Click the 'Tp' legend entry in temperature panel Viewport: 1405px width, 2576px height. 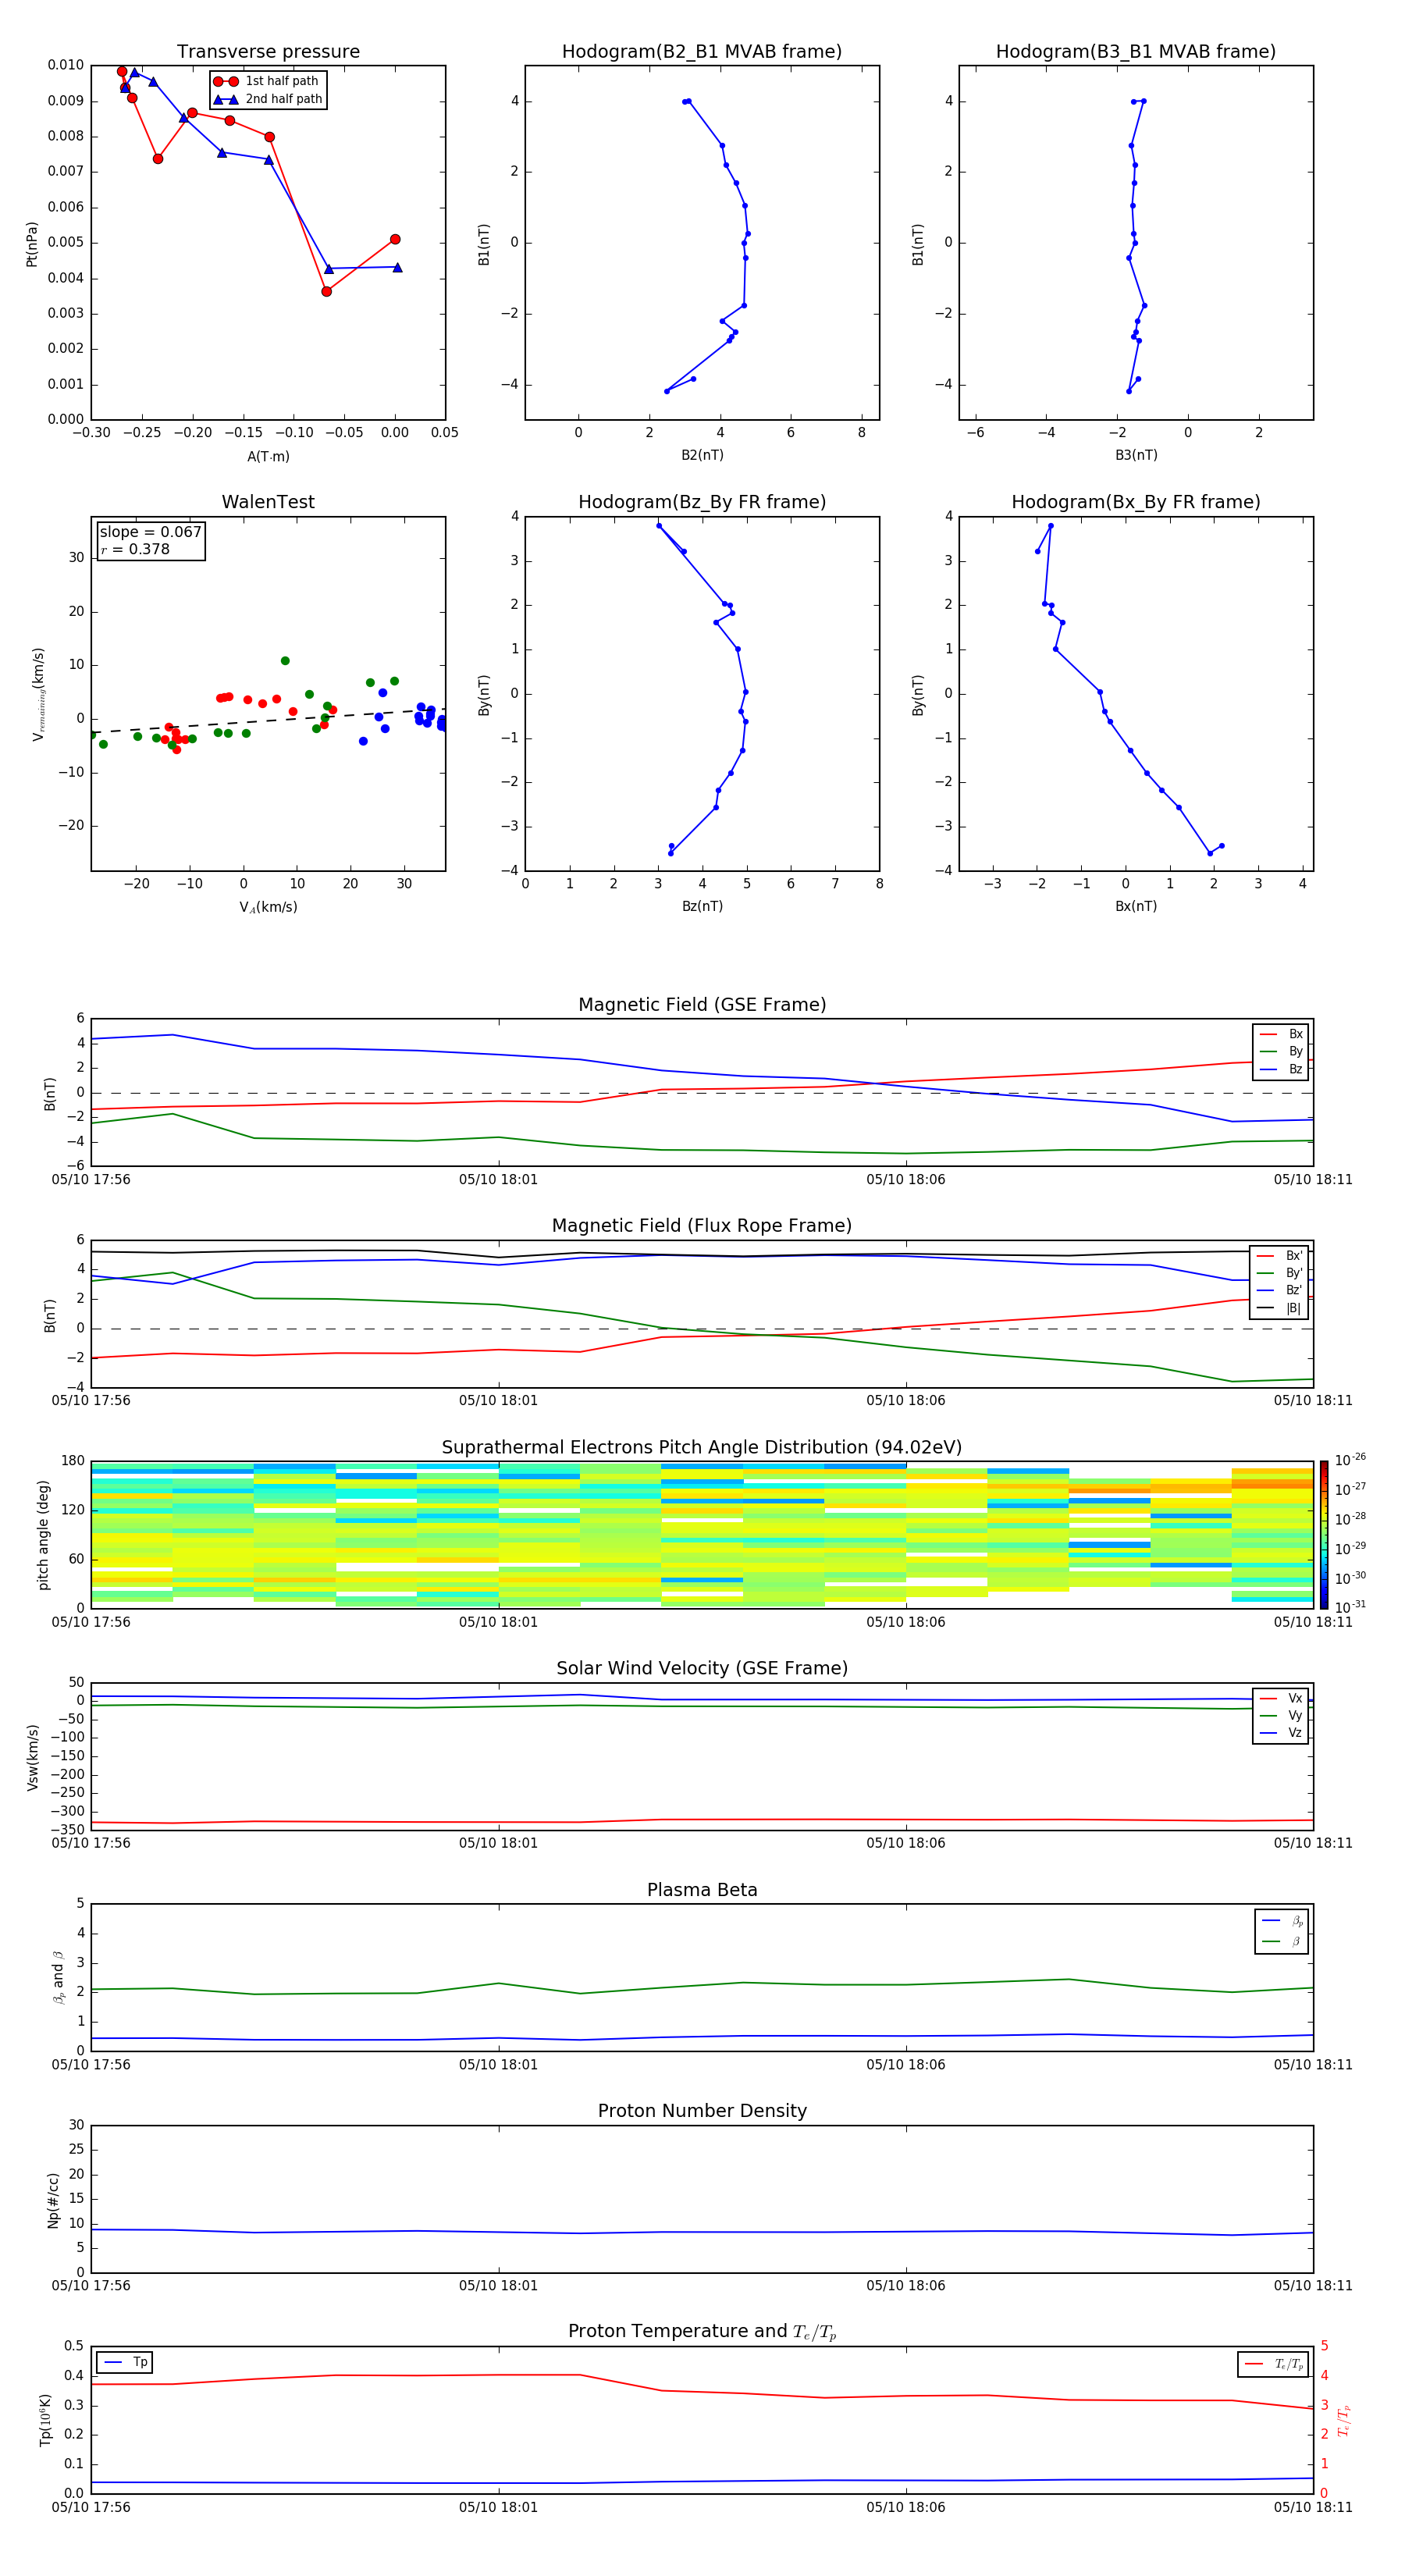point(125,2362)
